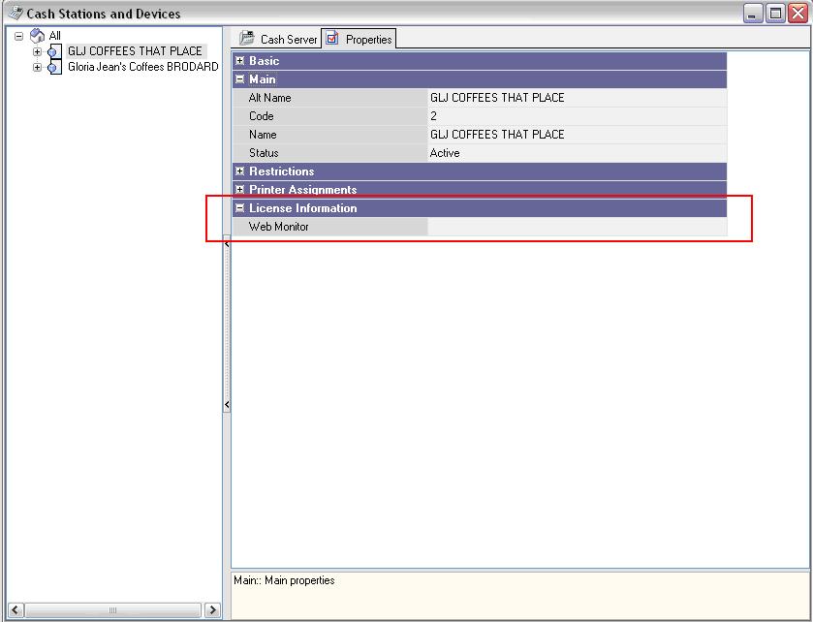Click the Alt Name value field
This screenshot has height=622, width=813.
(578, 98)
